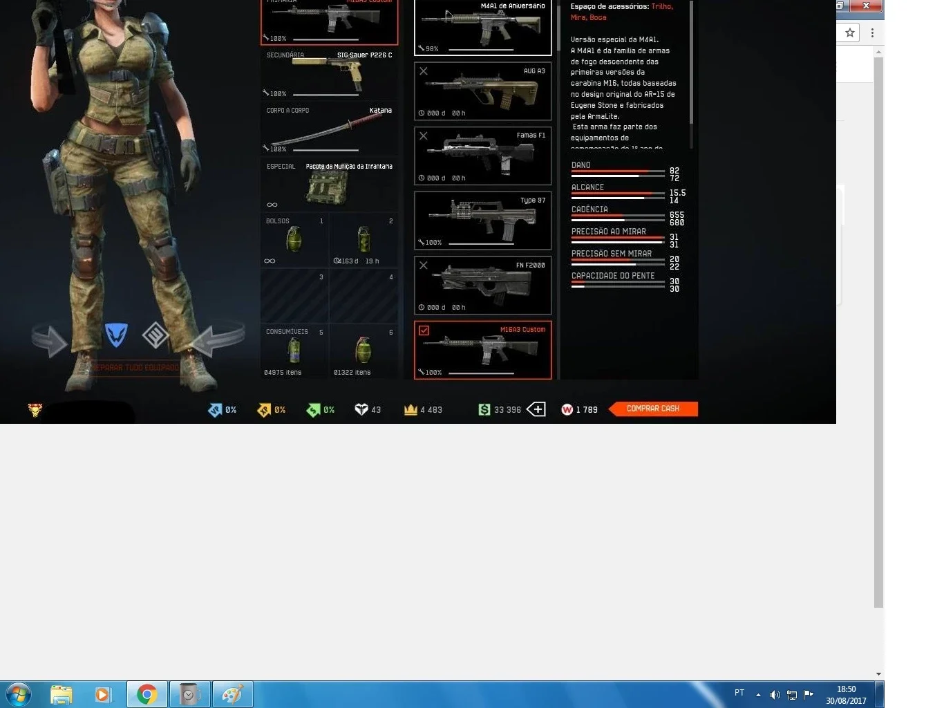Select the AUG A3 weapon card
The width and height of the screenshot is (944, 708).
tap(482, 91)
